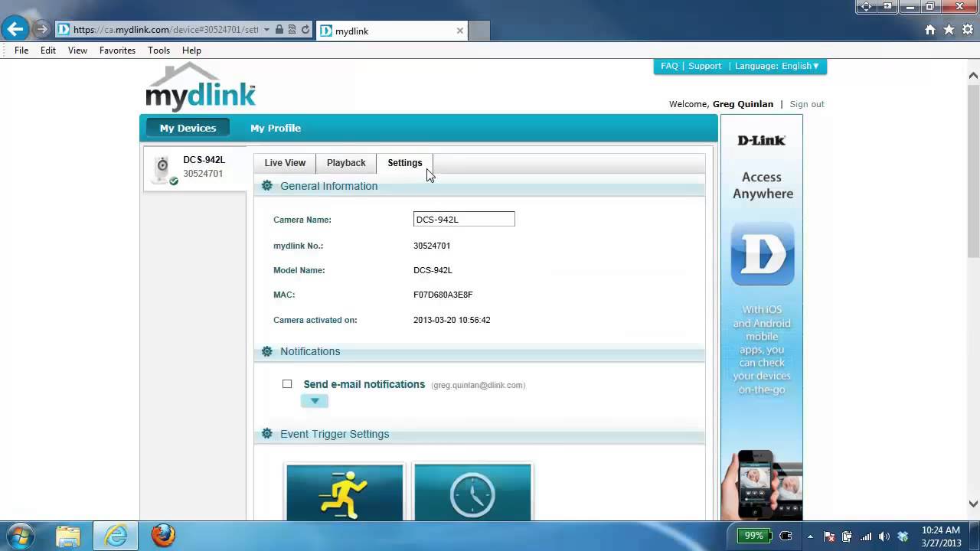The width and height of the screenshot is (980, 551).
Task: Select the schedule clock tile
Action: click(x=472, y=492)
